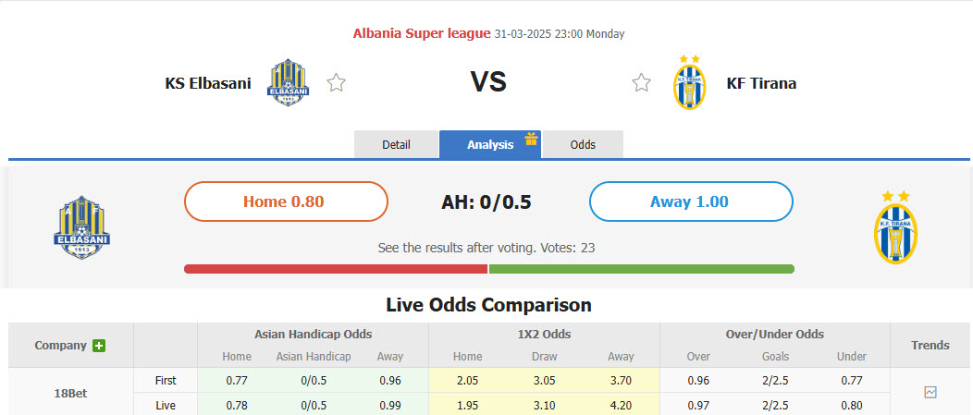Add a company with the green plus icon

(99, 346)
